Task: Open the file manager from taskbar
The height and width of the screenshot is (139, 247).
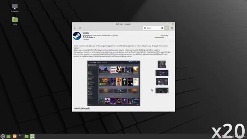Action: coord(27,136)
